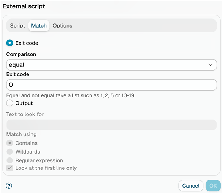Click the Comparison label
This screenshot has width=223, height=194.
[x=21, y=54]
